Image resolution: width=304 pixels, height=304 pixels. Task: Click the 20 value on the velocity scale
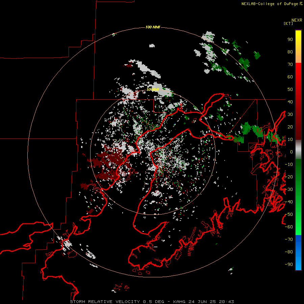tap(290, 127)
